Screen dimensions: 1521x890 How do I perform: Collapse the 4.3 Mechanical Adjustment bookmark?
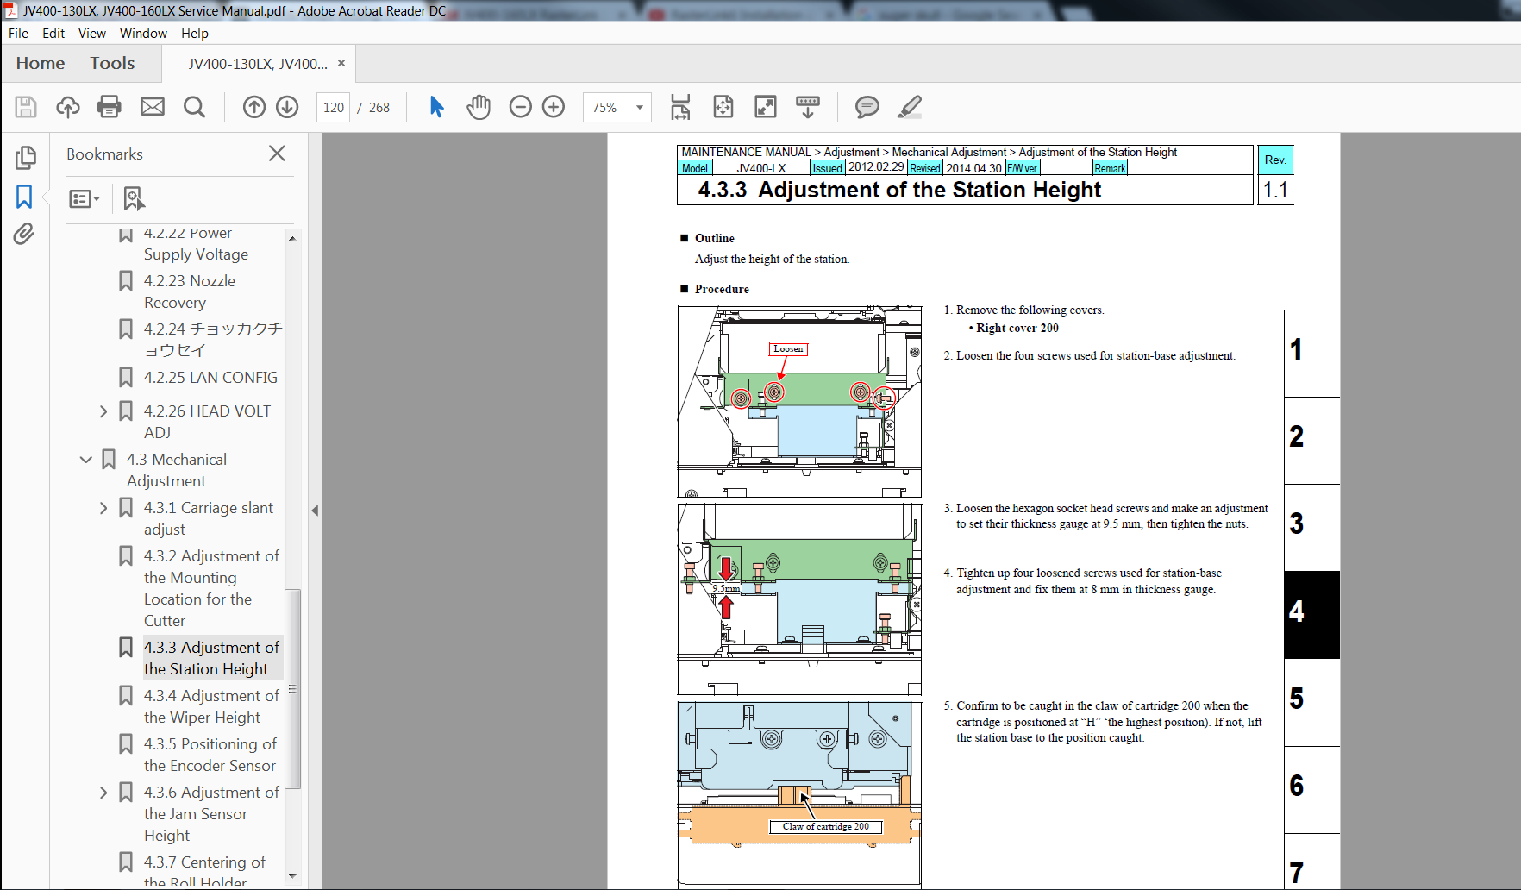pyautogui.click(x=86, y=460)
